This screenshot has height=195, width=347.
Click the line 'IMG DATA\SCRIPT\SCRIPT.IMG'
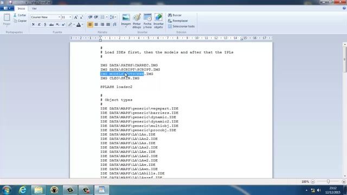click(130, 70)
